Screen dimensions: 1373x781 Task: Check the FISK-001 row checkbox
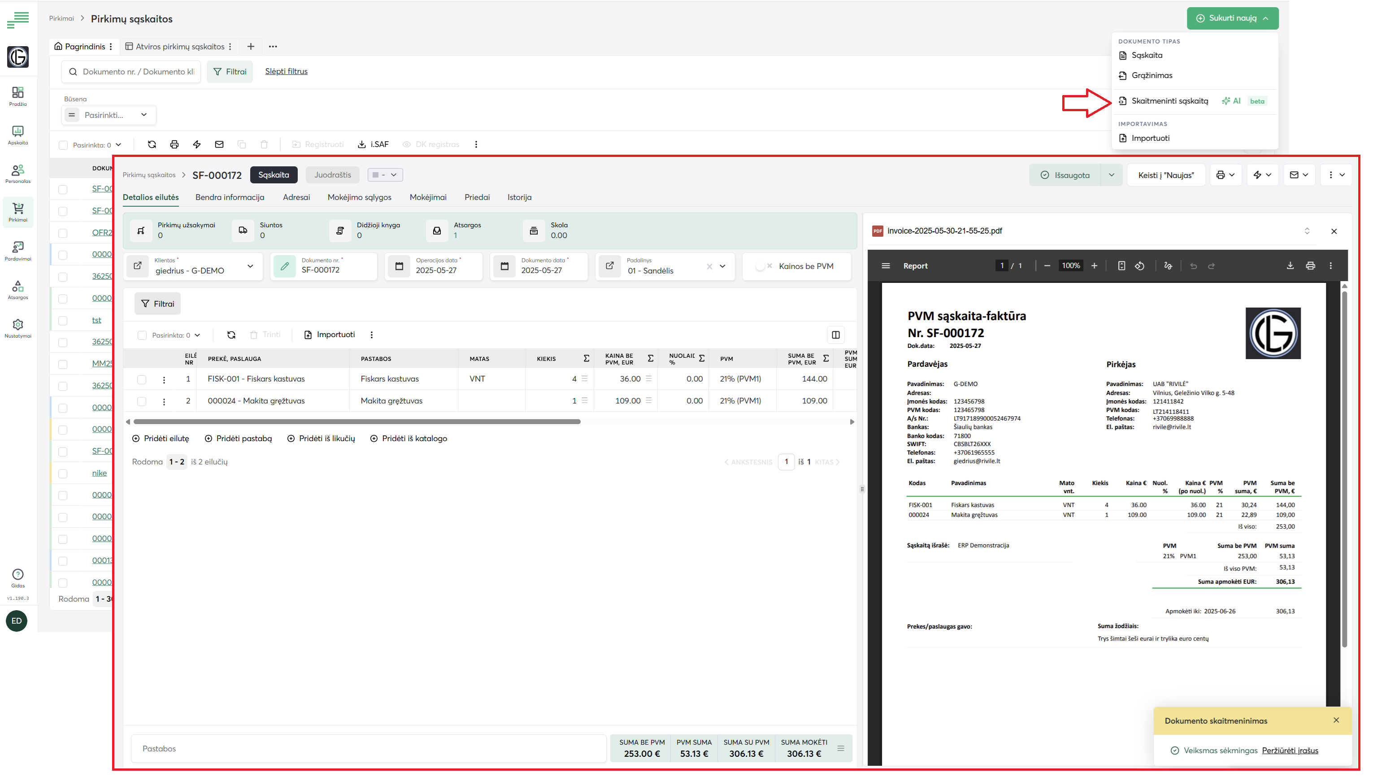(142, 379)
